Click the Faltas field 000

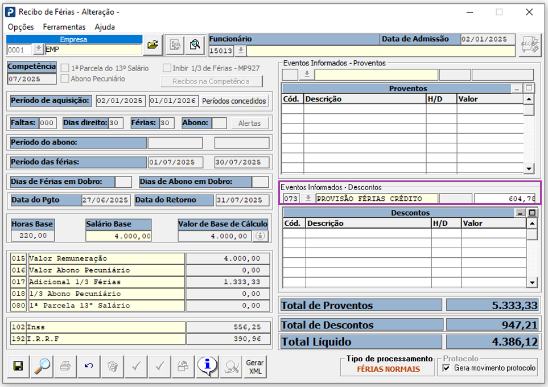(x=47, y=123)
